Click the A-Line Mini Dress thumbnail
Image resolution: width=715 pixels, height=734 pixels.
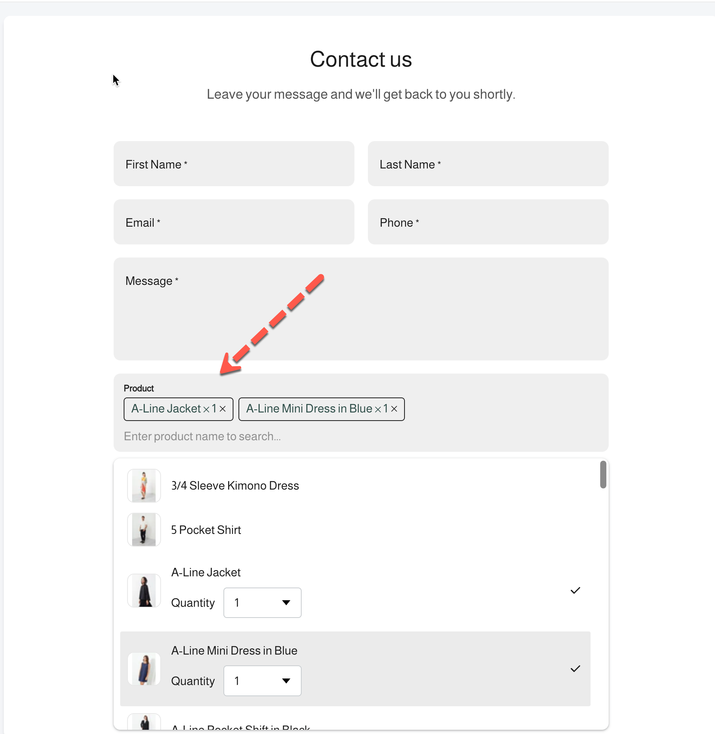coord(144,669)
